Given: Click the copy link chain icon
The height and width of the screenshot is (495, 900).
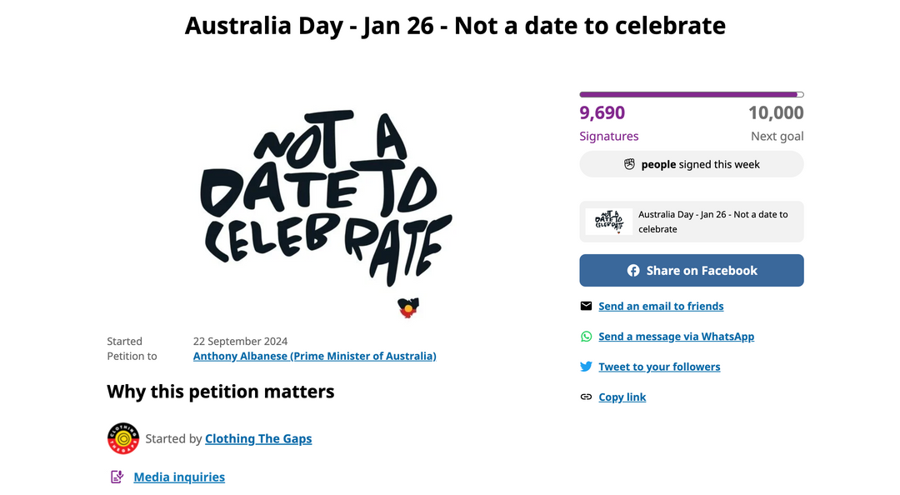Looking at the screenshot, I should (586, 397).
